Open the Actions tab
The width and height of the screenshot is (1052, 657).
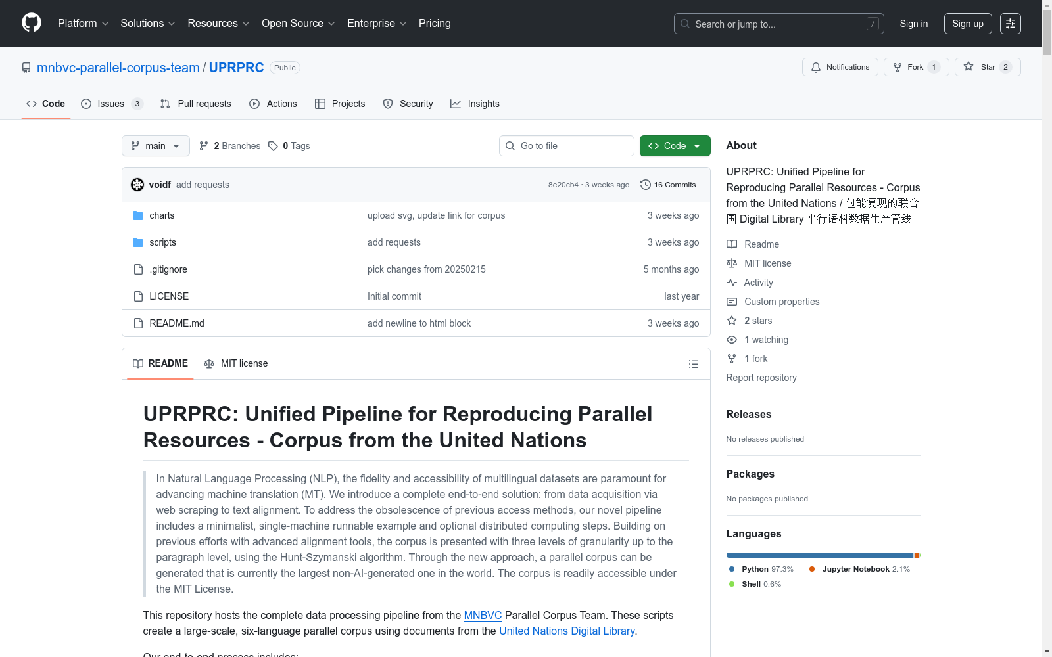click(x=274, y=104)
